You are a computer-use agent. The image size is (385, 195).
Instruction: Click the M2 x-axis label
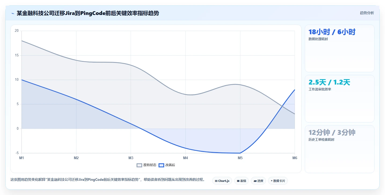tap(76, 158)
